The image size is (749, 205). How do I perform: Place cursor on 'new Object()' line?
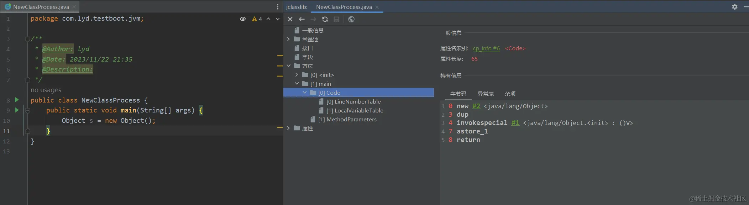(108, 121)
